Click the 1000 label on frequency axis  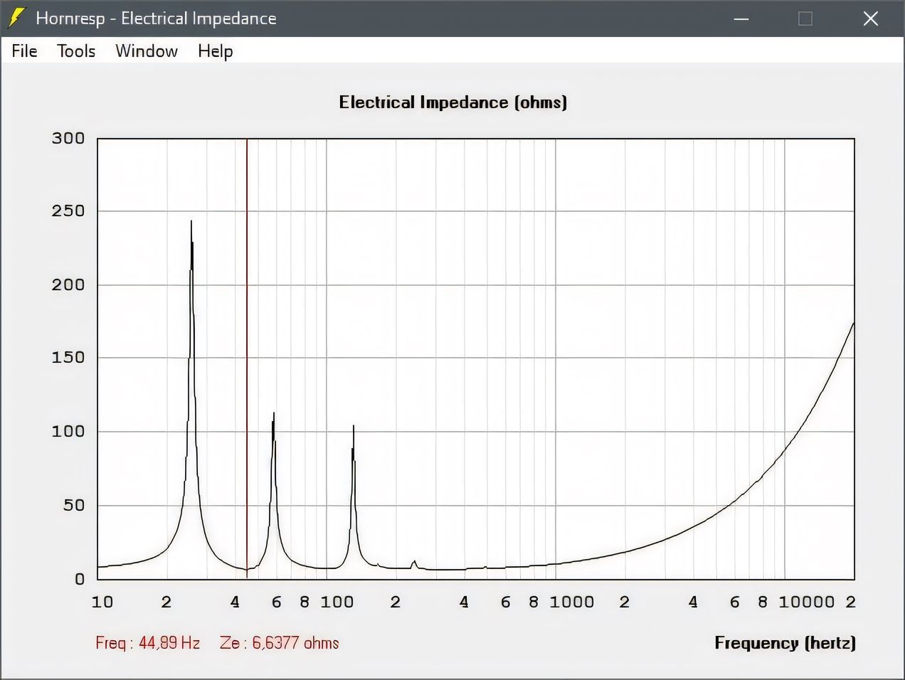pos(571,602)
